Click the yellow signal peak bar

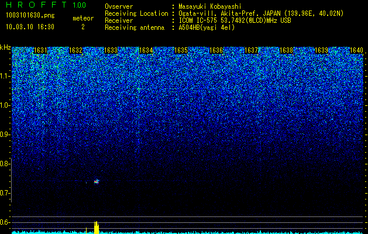[96, 228]
